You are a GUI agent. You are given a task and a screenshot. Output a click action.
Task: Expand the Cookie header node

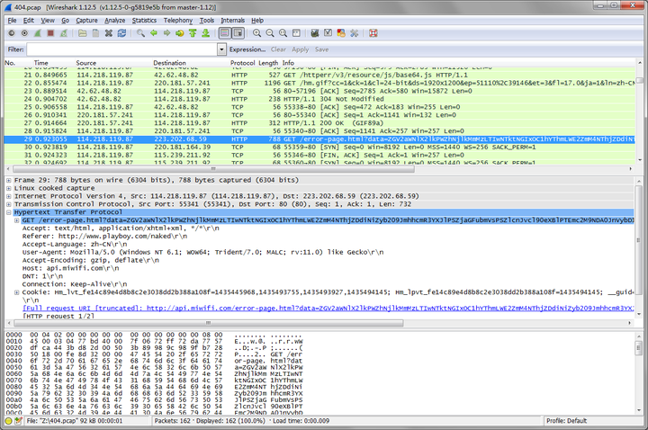point(16,292)
